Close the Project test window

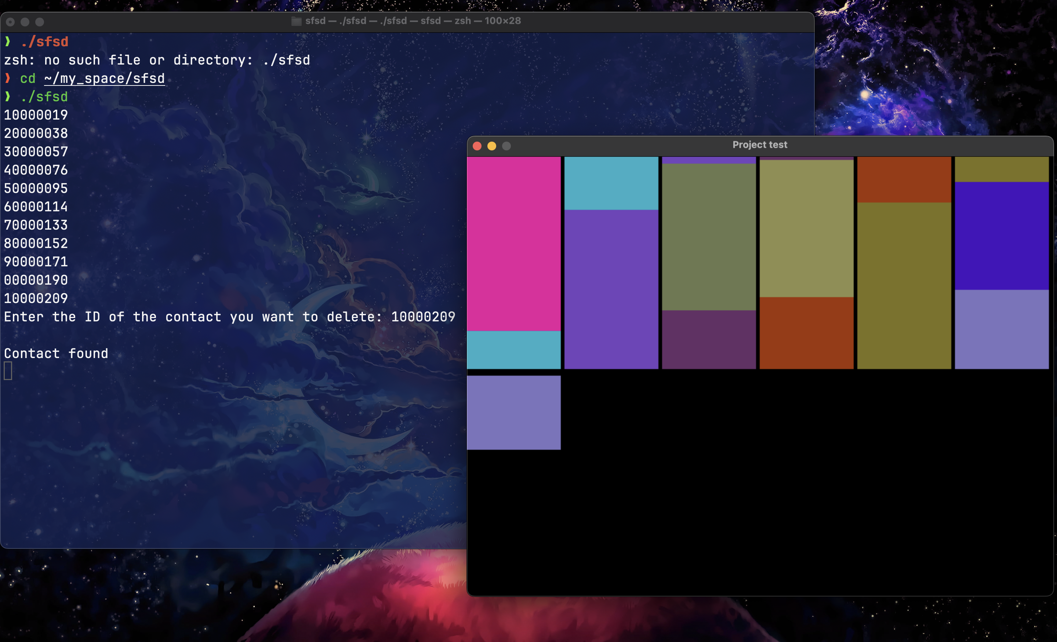(x=477, y=146)
